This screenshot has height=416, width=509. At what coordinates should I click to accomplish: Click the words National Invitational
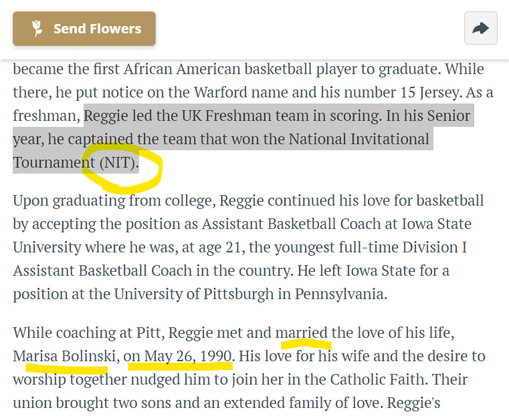(x=359, y=140)
